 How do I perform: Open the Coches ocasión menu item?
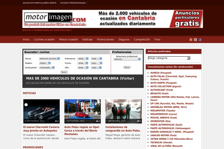tap(44, 39)
